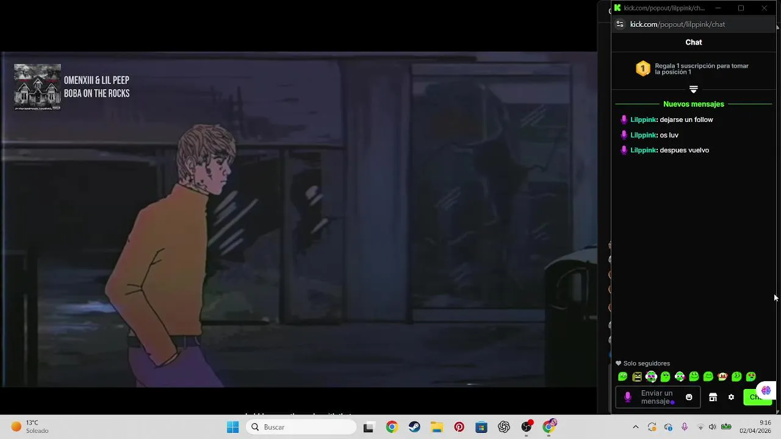Open the emoji picker in message box
Screen dimensions: 781x439
click(x=689, y=397)
